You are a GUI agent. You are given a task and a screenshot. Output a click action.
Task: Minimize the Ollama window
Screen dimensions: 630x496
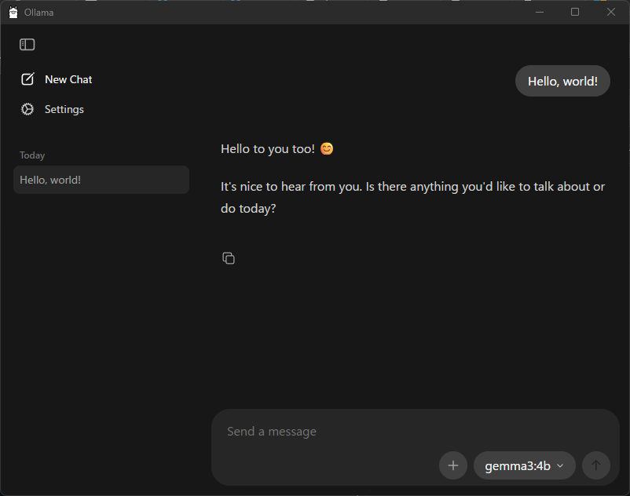tap(540, 12)
